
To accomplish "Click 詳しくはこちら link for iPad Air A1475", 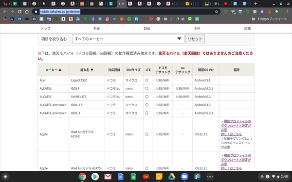I will click(x=232, y=168).
